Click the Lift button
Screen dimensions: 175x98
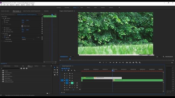coord(127,63)
